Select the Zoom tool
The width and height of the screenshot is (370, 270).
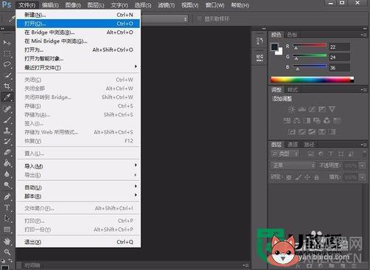pos(7,252)
